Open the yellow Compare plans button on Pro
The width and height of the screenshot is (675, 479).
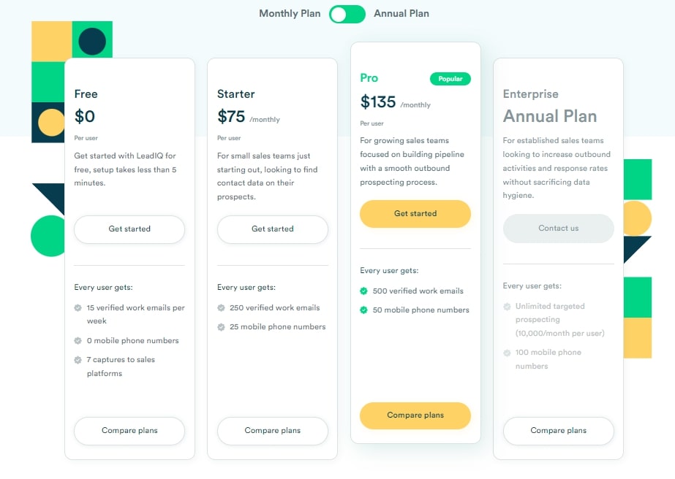coord(415,415)
